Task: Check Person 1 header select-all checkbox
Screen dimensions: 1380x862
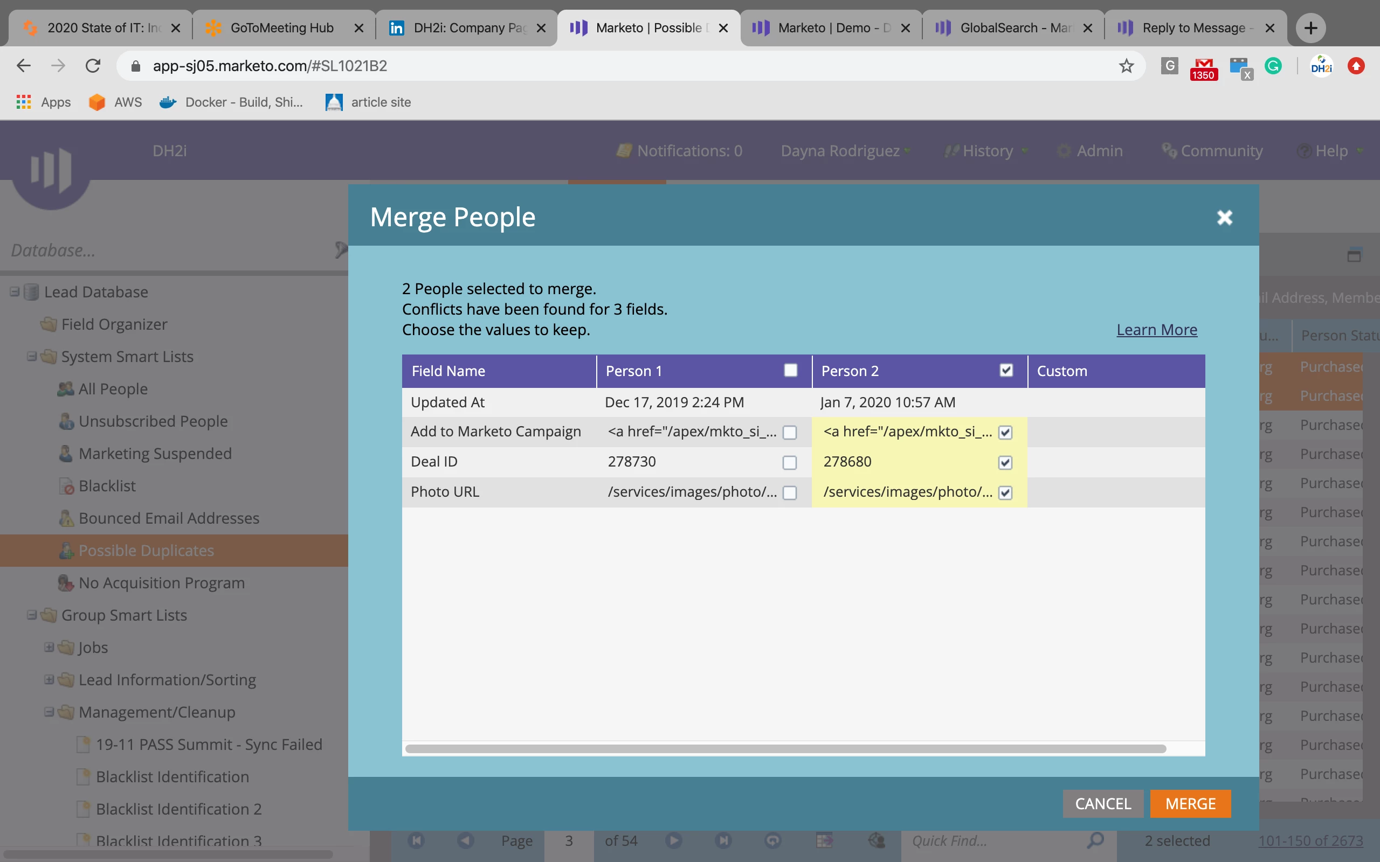Action: 790,371
